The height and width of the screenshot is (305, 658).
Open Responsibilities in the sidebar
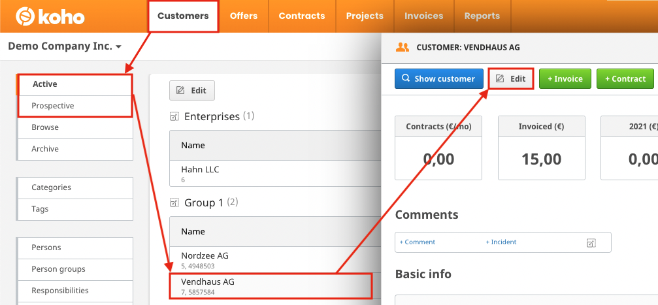point(74,291)
